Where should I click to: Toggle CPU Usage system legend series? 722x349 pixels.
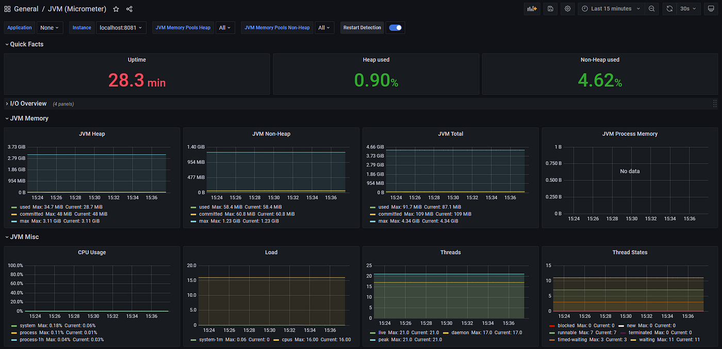(x=27, y=325)
